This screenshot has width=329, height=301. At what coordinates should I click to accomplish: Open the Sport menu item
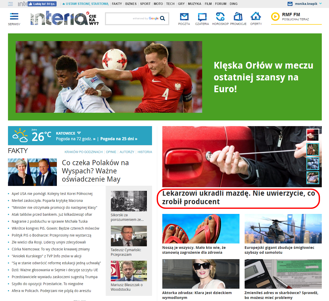click(145, 4)
